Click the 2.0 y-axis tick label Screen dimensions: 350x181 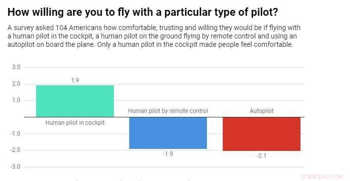pyautogui.click(x=16, y=84)
